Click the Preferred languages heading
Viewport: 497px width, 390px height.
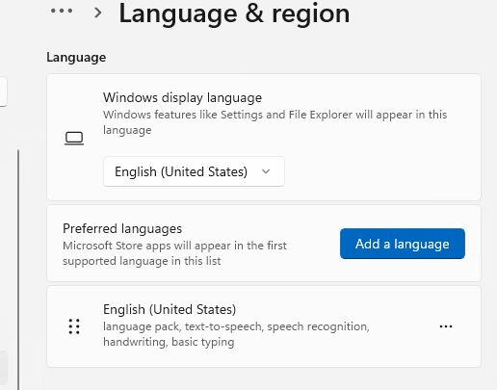(x=122, y=228)
